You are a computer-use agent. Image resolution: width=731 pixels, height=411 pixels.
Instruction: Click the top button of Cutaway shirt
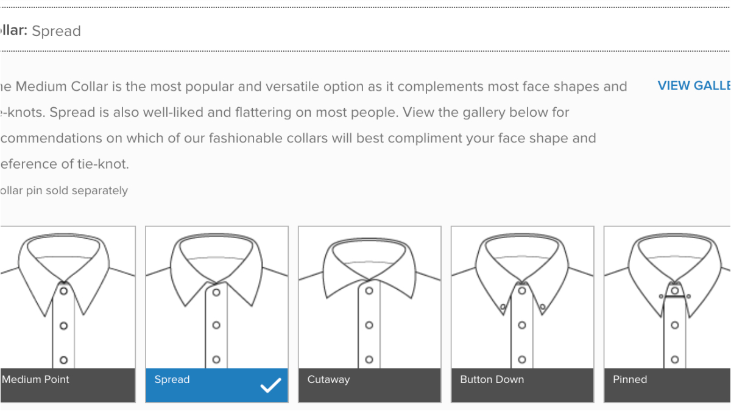(x=369, y=291)
